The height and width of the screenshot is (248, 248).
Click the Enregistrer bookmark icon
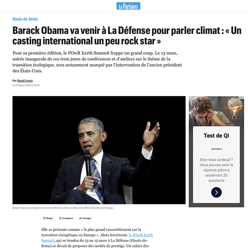pyautogui.click(x=60, y=218)
